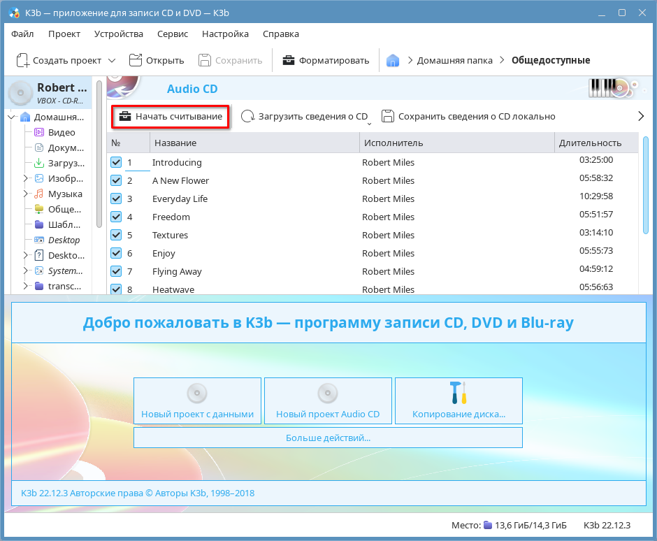Expand the Музыка folder tree node
The image size is (657, 541).
coord(26,194)
